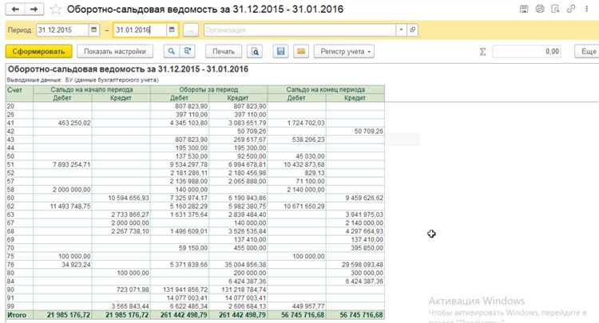599x323 pixels.
Task: Click the magnifier search icon in toolbar
Action: tap(172, 52)
